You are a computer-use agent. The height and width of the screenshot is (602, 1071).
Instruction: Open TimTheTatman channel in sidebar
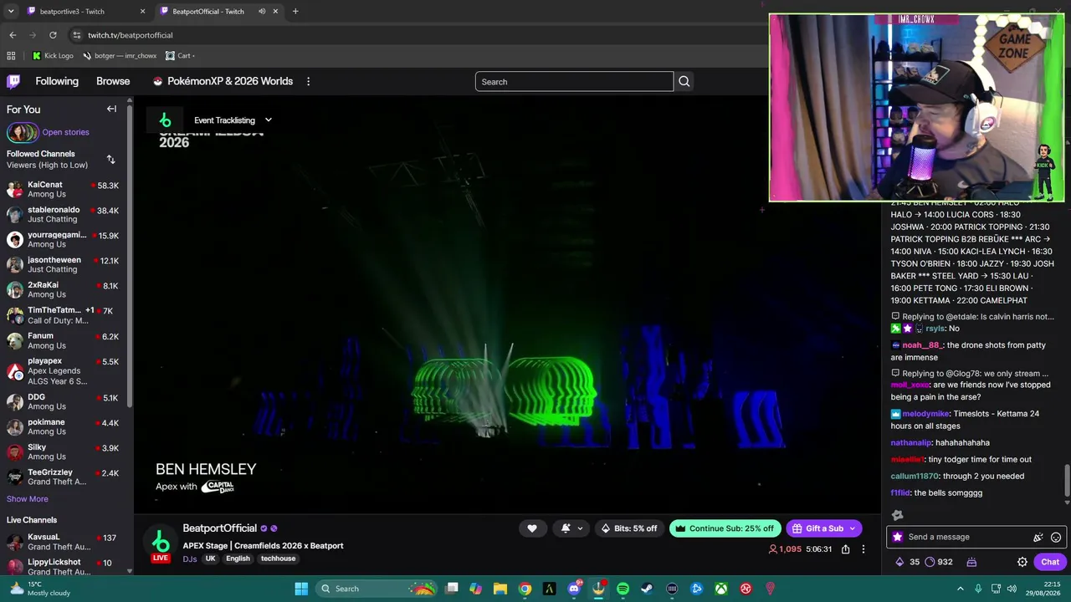63,315
